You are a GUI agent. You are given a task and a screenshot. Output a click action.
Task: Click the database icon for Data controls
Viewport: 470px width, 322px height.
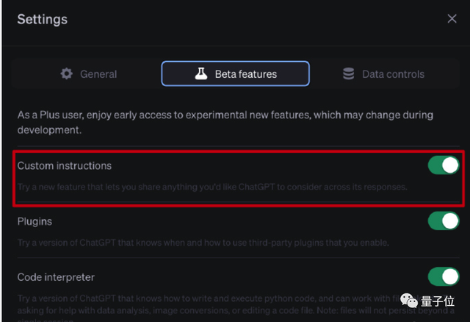[348, 74]
